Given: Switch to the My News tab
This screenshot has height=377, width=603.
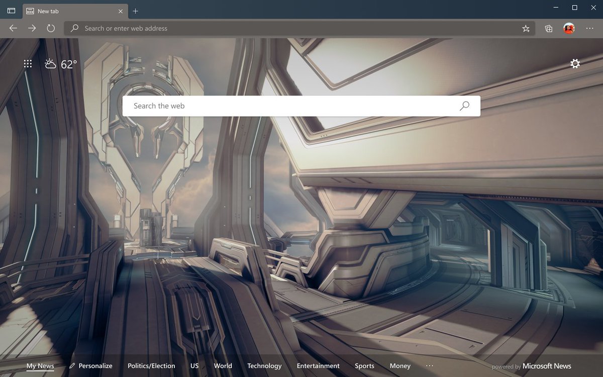Looking at the screenshot, I should click(x=40, y=366).
